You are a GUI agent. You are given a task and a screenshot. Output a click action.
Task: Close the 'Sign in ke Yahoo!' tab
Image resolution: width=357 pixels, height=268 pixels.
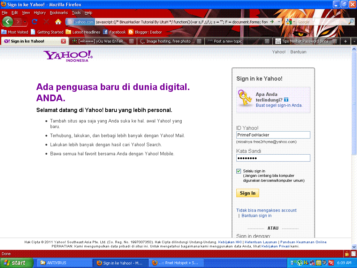click(x=63, y=41)
